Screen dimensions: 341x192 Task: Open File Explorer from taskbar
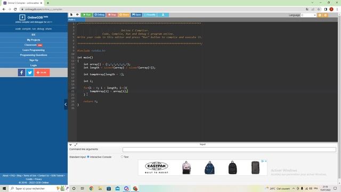(x=100, y=188)
